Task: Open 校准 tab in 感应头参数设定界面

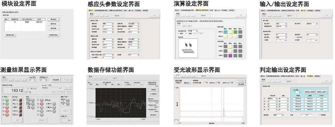Action: [125, 10]
